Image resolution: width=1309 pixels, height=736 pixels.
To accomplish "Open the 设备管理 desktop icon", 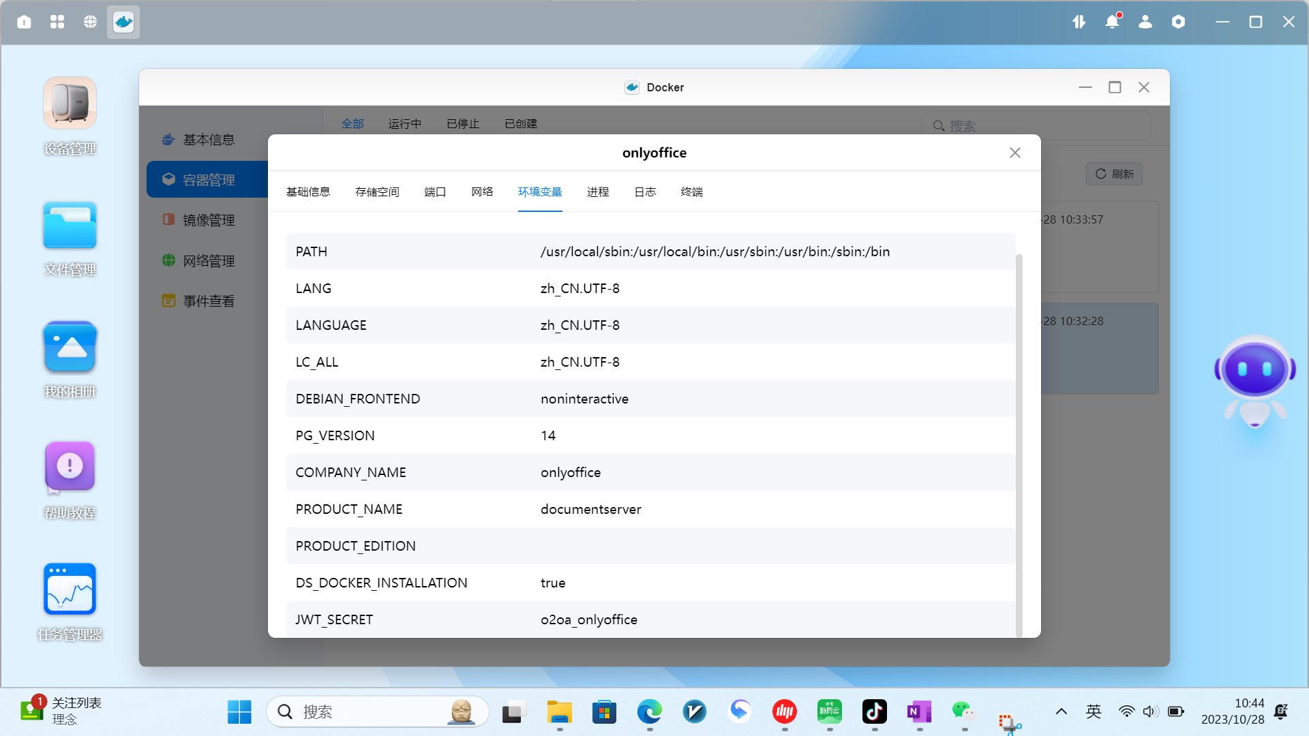I will (x=70, y=104).
